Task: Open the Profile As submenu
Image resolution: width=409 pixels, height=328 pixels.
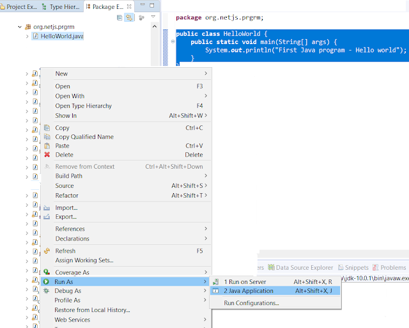Action: (x=125, y=301)
